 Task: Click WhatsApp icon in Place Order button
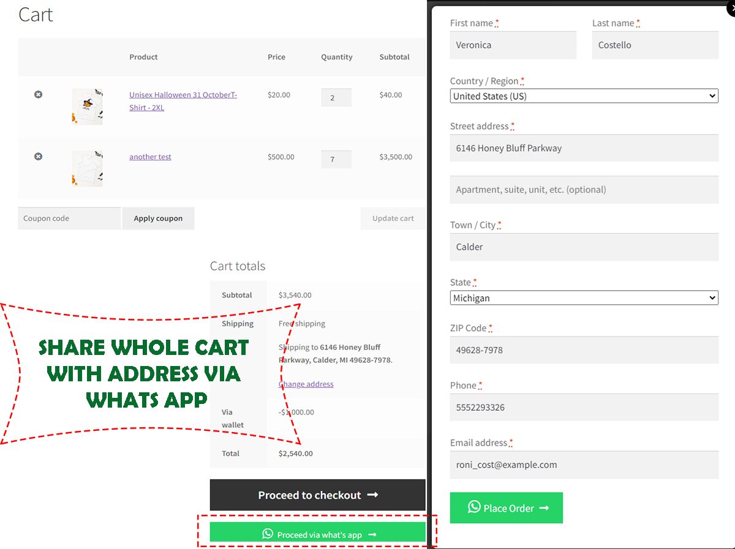point(474,507)
